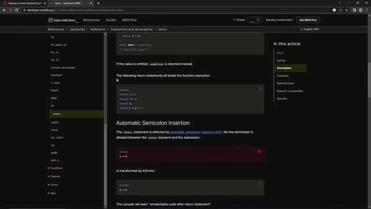Click the red warning icon on the example
Image resolution: width=371 pixels, height=209 pixels.
259,152
